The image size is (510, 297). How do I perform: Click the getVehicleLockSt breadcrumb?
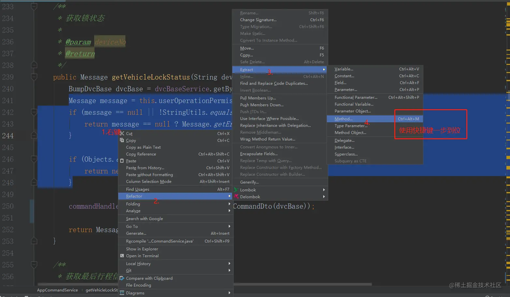coord(102,290)
